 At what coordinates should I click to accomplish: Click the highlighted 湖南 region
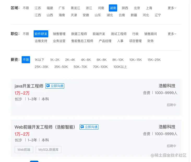click(113, 8)
